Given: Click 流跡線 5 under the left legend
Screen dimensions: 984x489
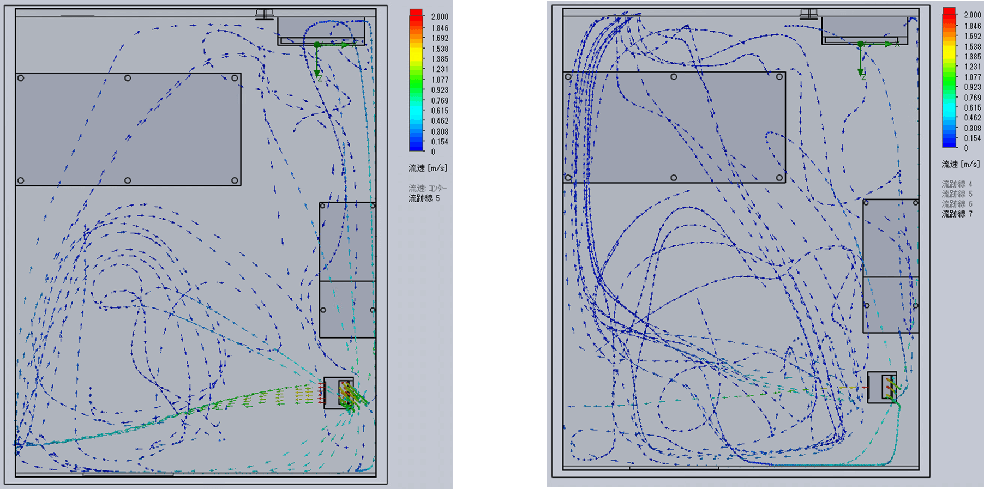Looking at the screenshot, I should pyautogui.click(x=424, y=198).
